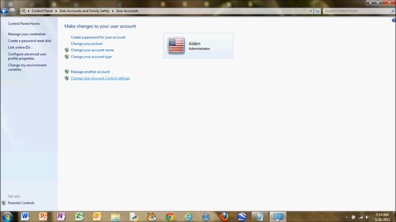Launch Outlook from the taskbar

[x=97, y=216]
